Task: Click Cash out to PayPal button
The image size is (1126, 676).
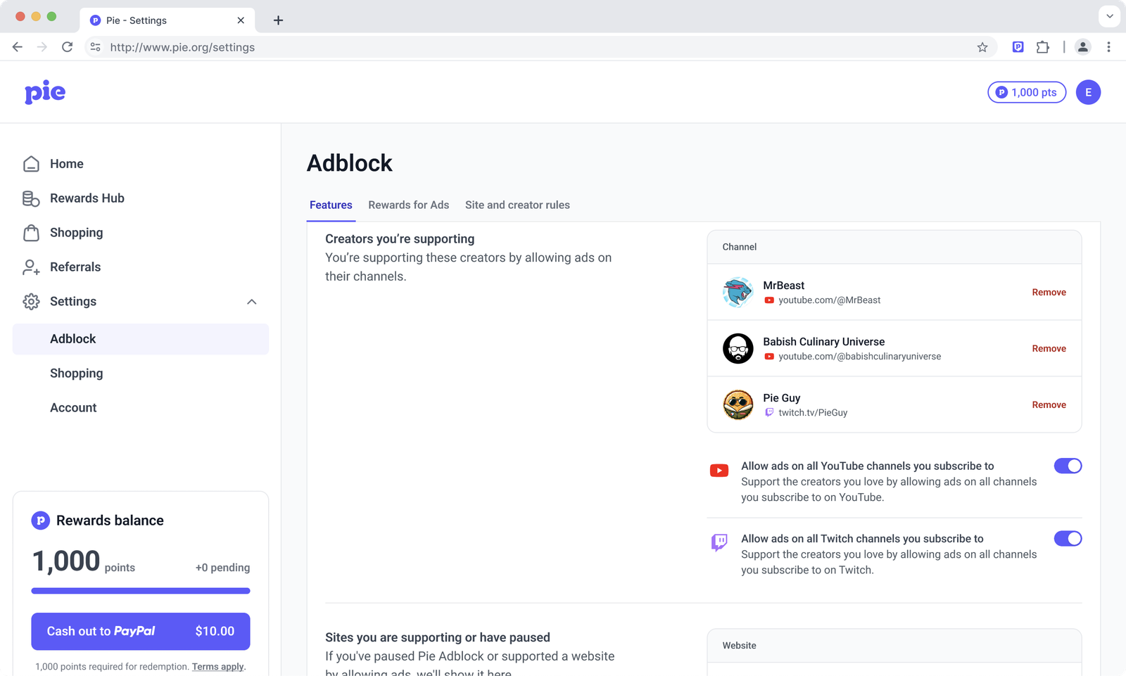Action: [140, 631]
